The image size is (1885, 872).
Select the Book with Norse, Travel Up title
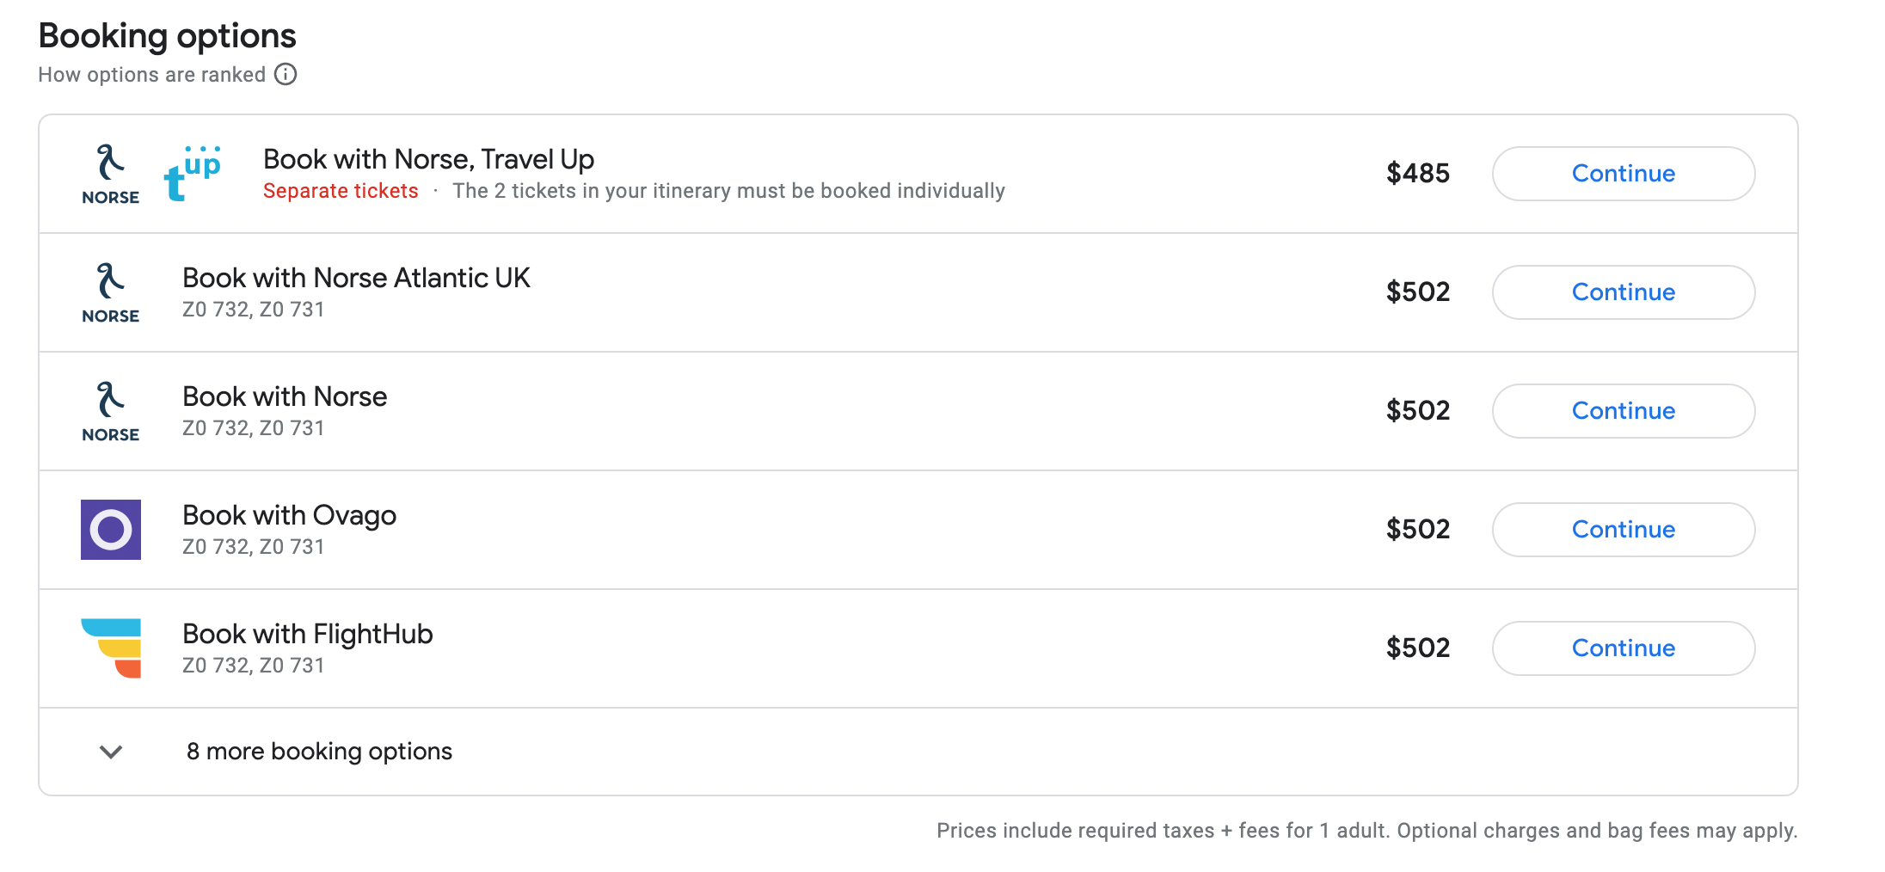click(428, 159)
